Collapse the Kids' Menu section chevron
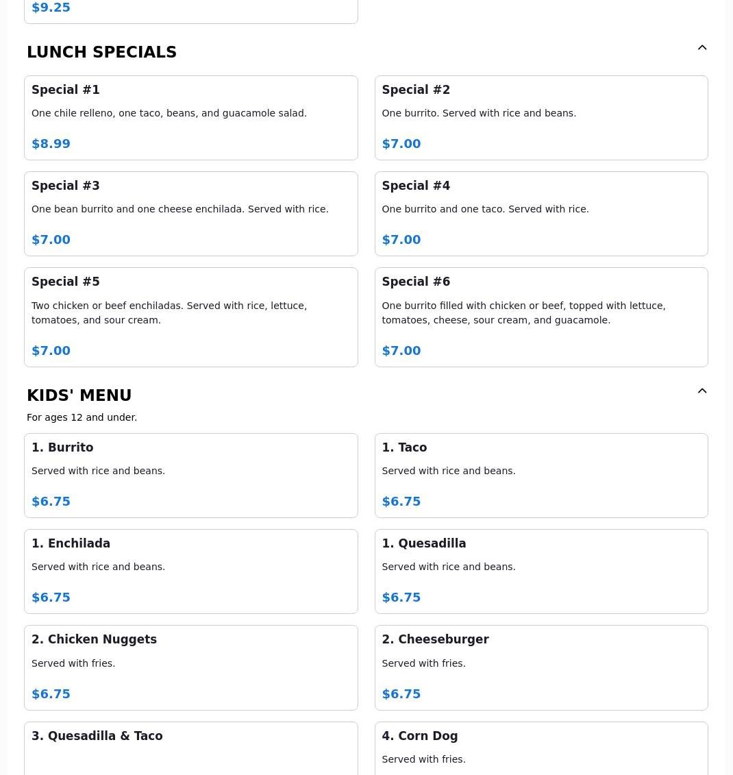This screenshot has width=733, height=775. click(702, 391)
